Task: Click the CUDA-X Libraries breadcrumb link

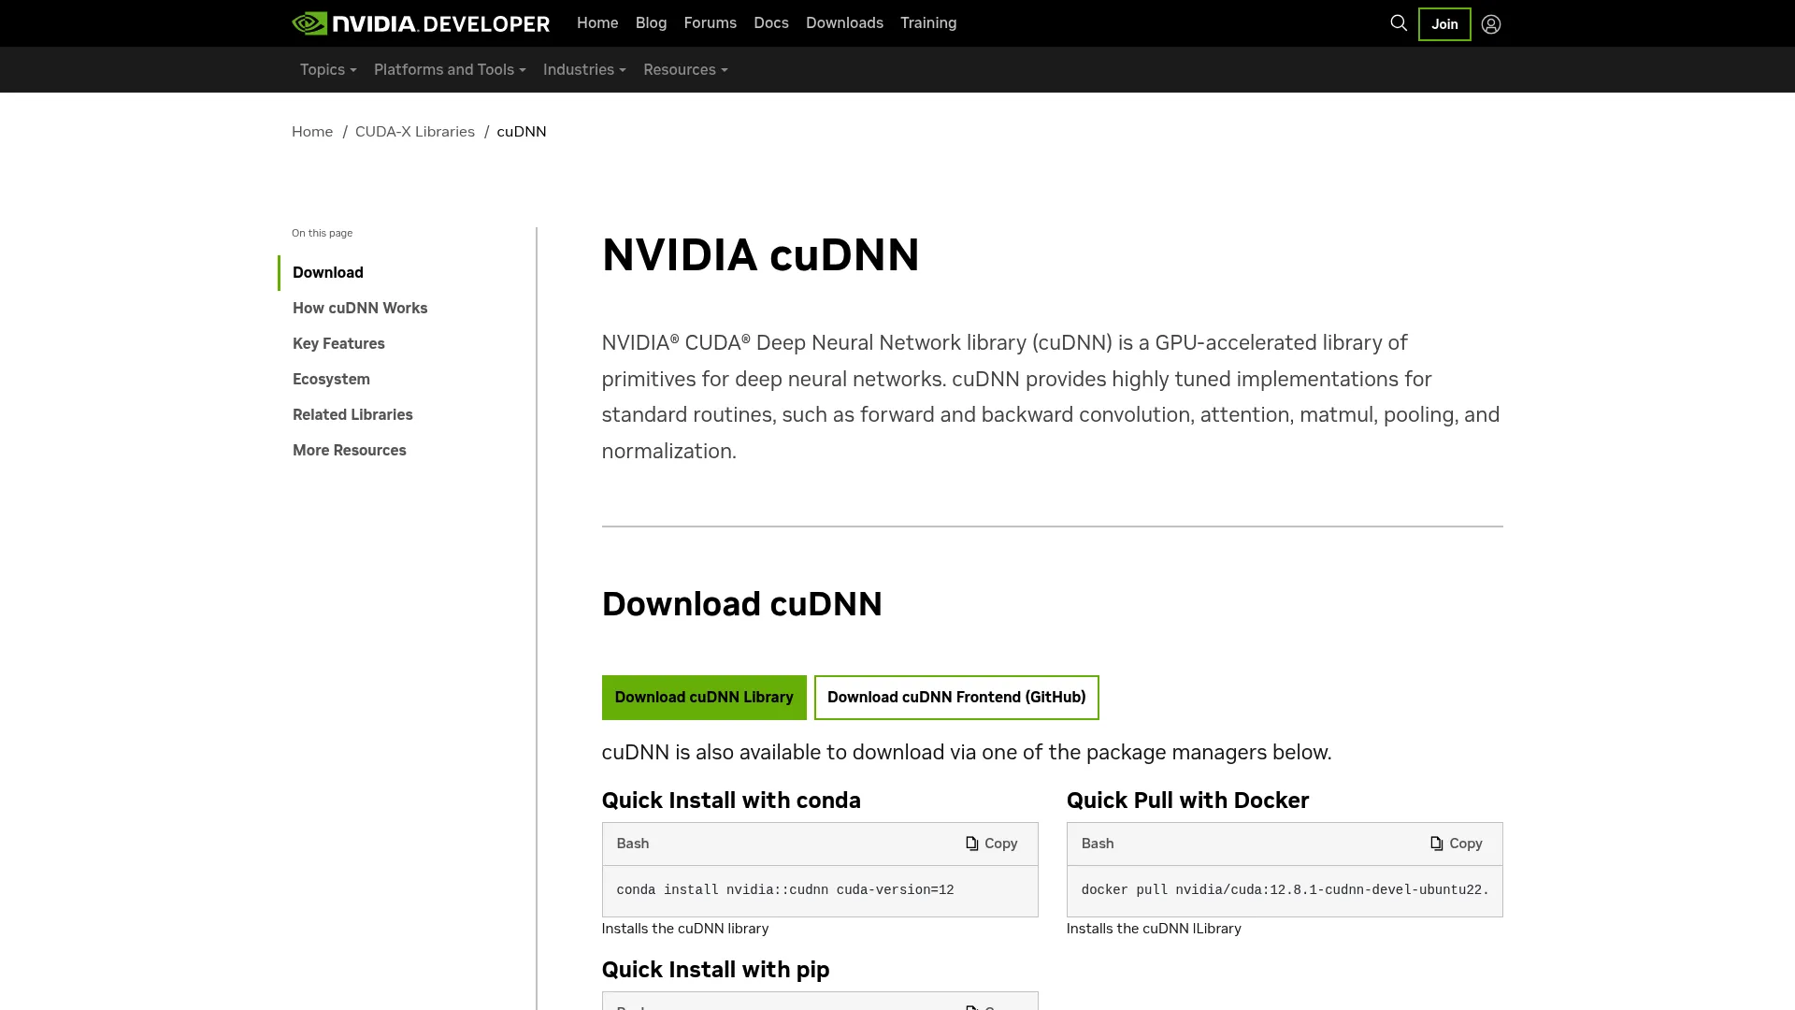Action: point(415,132)
